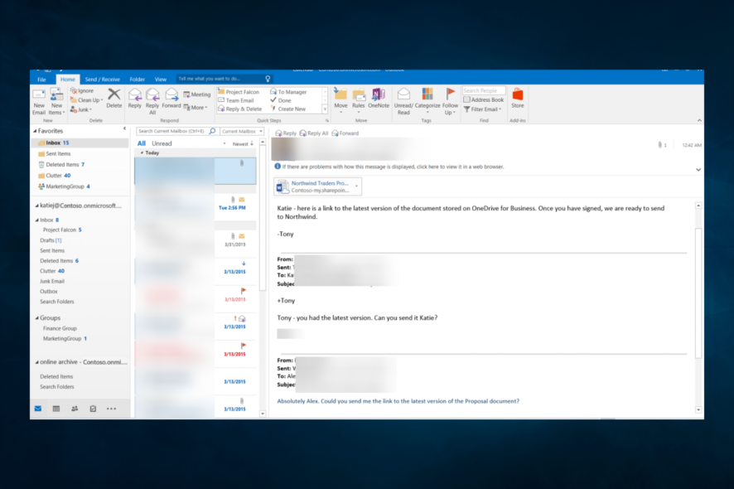Open the Newest sort order dropdown
Screen dimensions: 734x489
click(x=243, y=143)
